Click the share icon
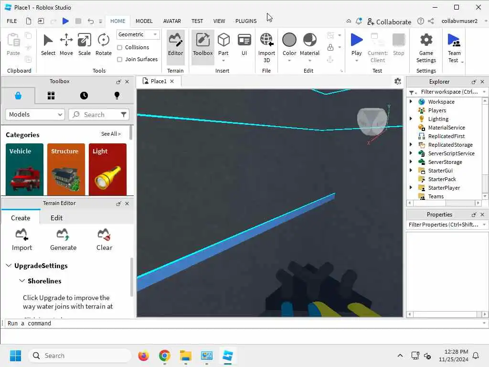 coord(431,21)
